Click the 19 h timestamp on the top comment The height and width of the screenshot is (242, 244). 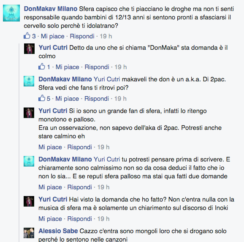[106, 36]
